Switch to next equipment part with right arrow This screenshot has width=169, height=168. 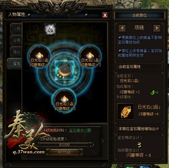point(157,28)
